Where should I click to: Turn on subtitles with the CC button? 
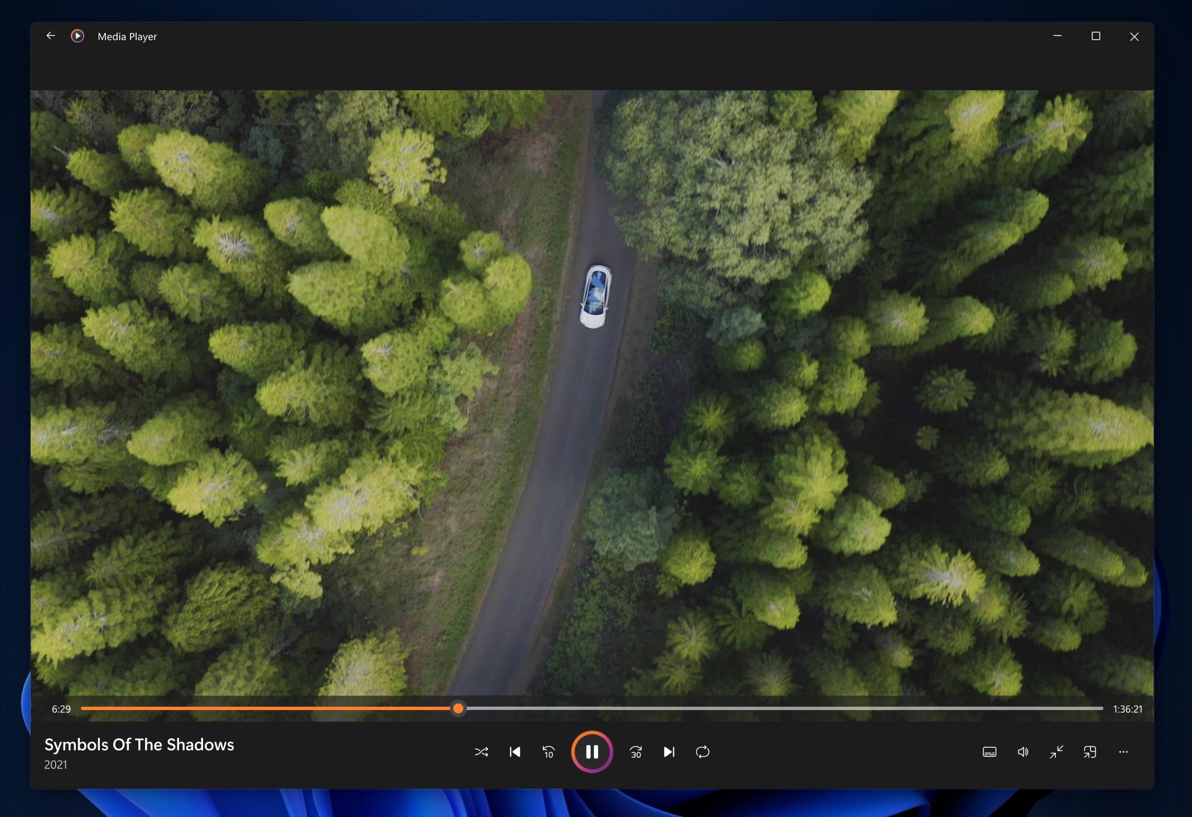[x=990, y=752]
